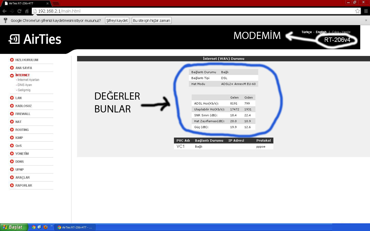Open the KABLOSUZ menu
Image resolution: width=370 pixels, height=231 pixels.
(x=24, y=106)
